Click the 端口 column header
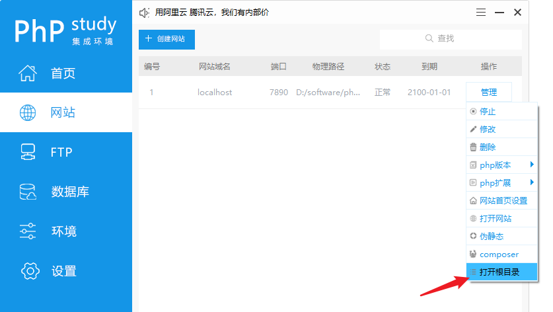This screenshot has height=312, width=553. [278, 66]
